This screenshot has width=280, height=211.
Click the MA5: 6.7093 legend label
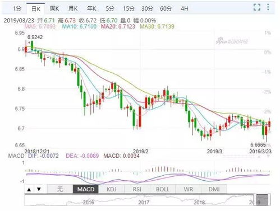(40, 26)
